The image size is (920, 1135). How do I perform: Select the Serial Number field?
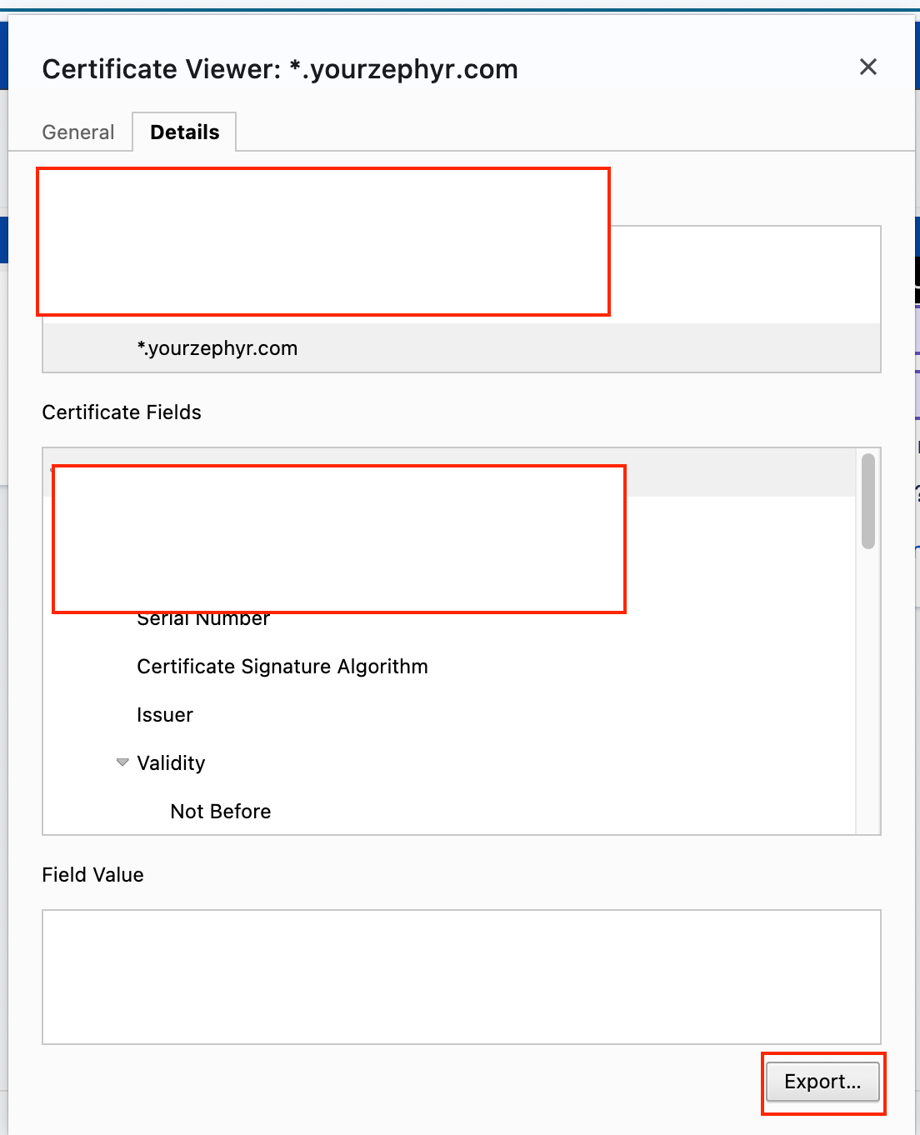point(203,619)
